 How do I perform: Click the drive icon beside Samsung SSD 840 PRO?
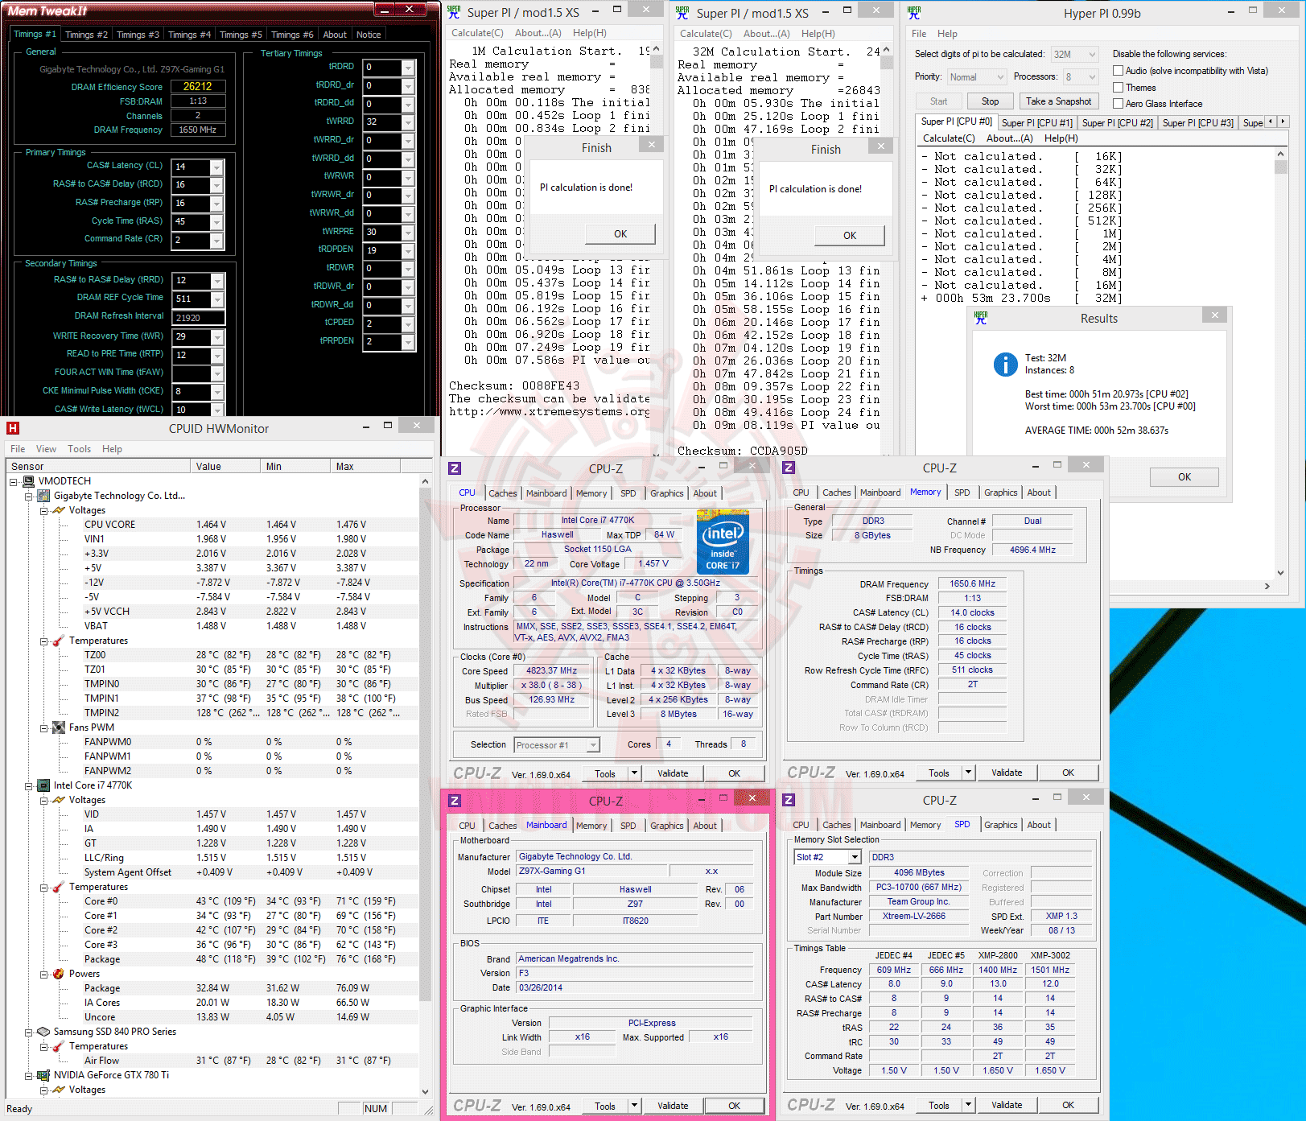[x=44, y=1032]
